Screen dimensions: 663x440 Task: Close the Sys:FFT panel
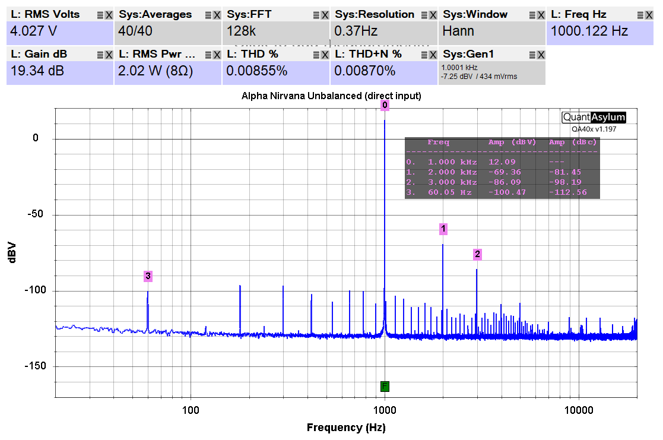325,15
